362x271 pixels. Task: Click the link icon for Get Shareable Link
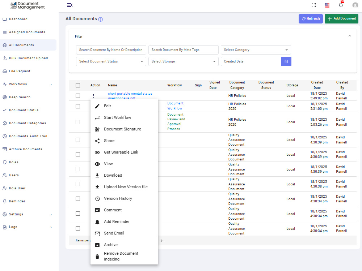coord(97,152)
